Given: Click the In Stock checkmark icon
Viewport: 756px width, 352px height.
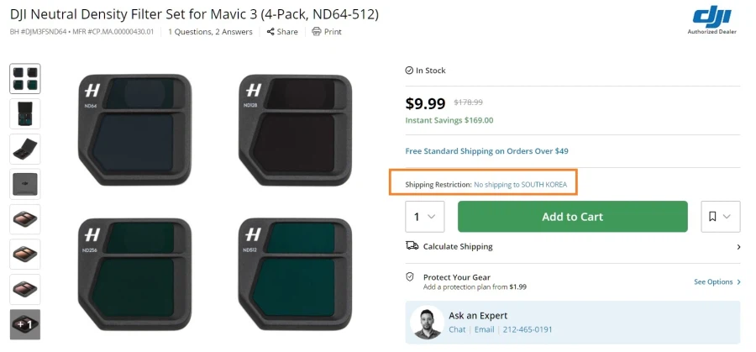Looking at the screenshot, I should [x=409, y=71].
